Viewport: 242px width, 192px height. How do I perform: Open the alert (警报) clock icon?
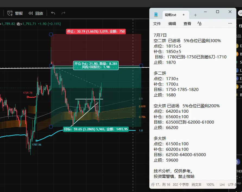click(10, 13)
